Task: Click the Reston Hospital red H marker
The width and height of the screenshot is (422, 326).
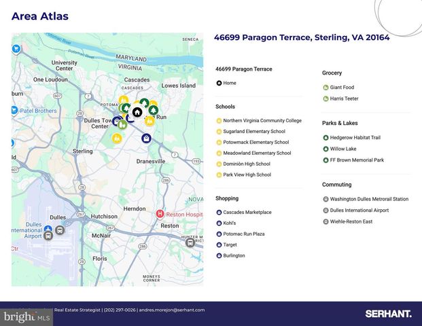Action: [x=160, y=214]
